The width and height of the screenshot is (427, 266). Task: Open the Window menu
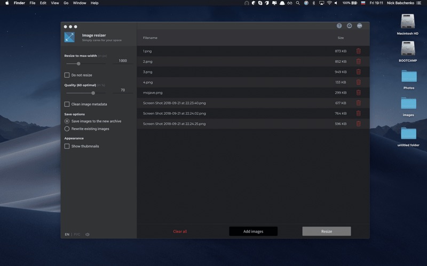coord(80,3)
